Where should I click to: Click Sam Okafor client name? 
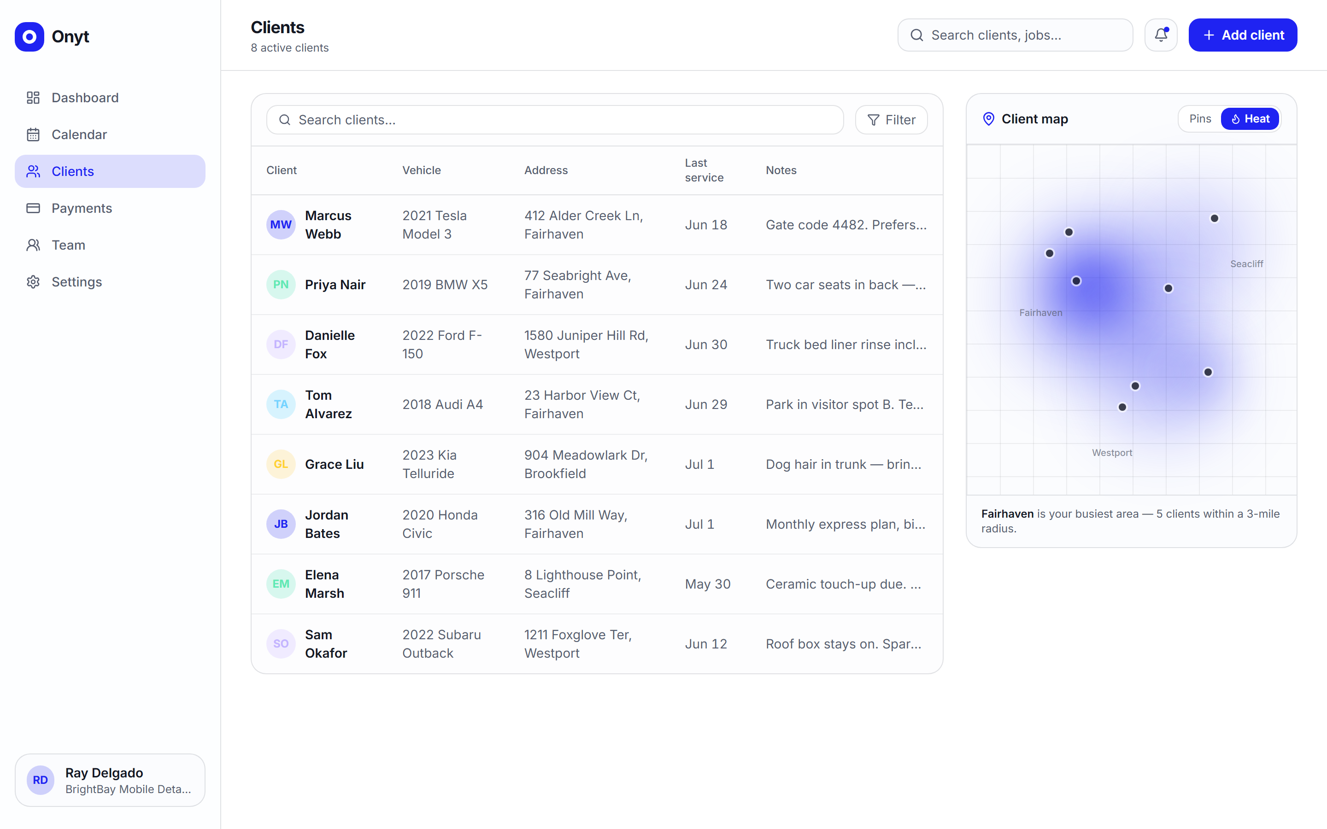coord(326,644)
